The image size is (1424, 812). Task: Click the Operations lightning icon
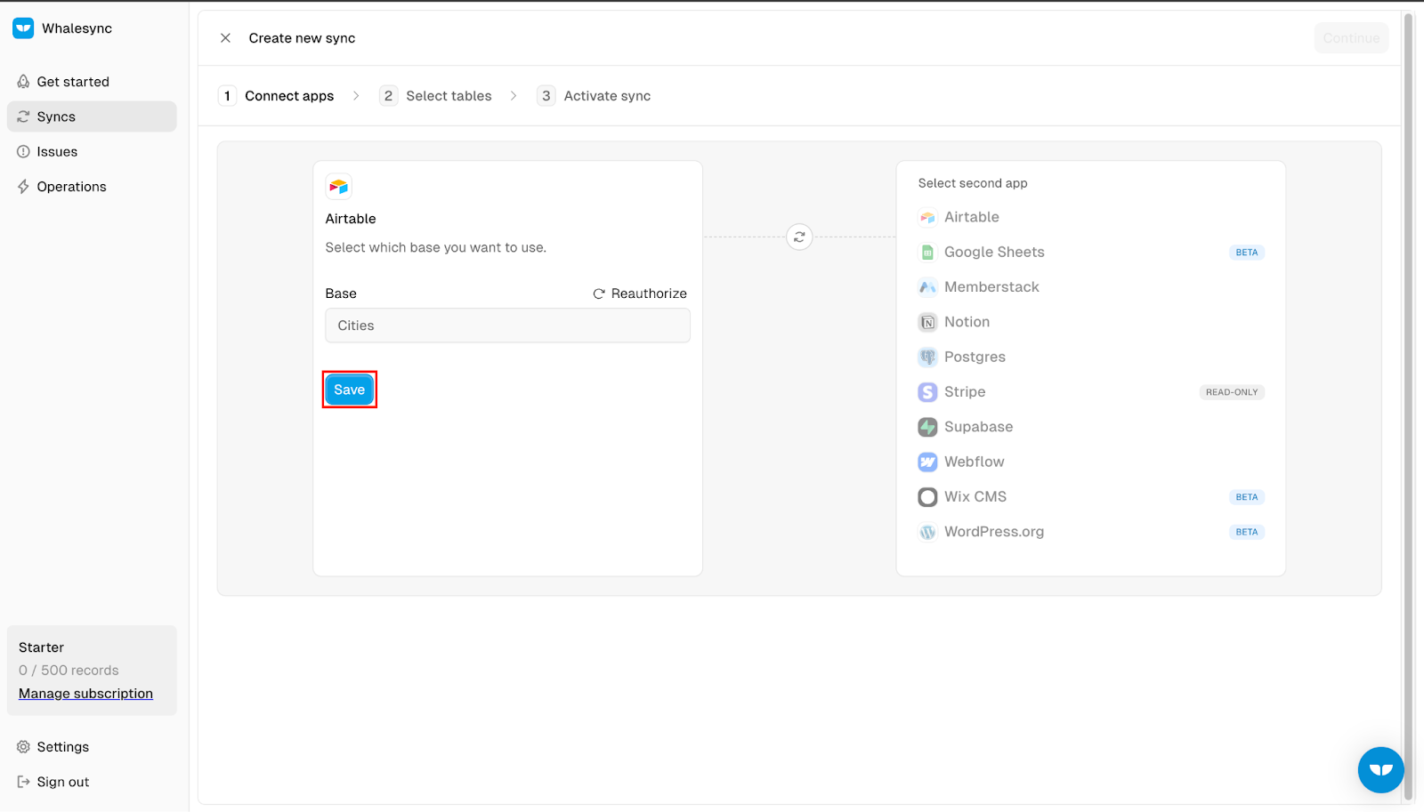tap(23, 187)
